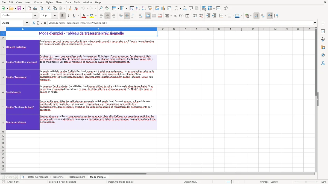Expand the Name Box dropdown

(x=27, y=23)
